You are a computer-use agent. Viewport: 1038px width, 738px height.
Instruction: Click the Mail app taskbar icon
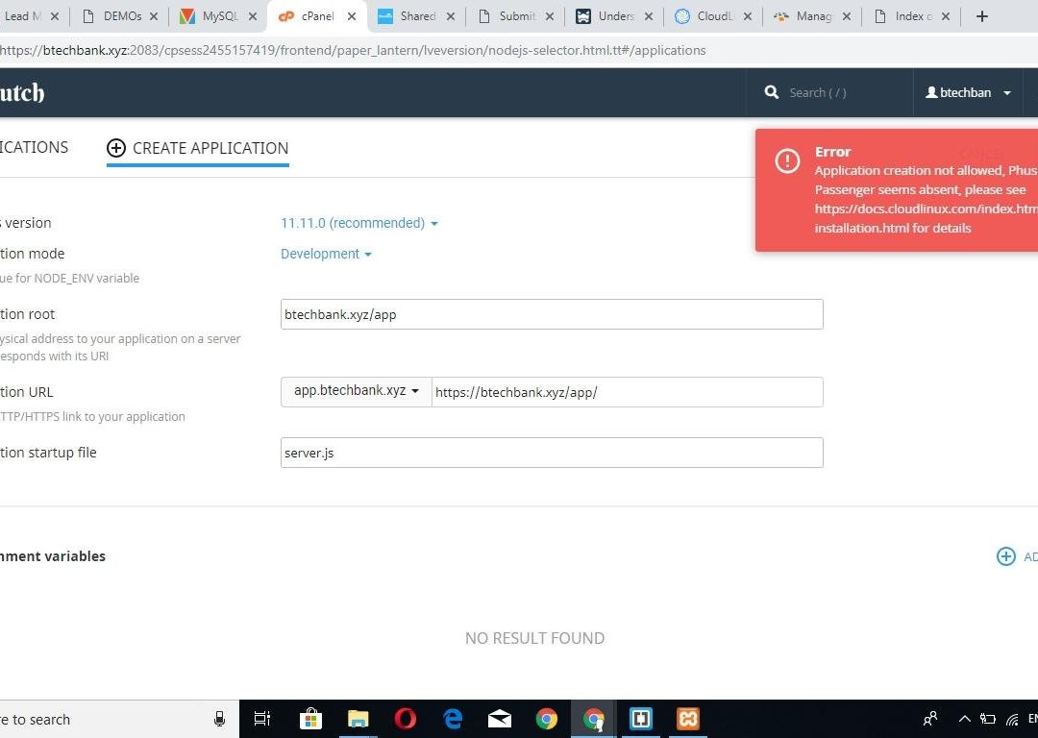pyautogui.click(x=500, y=719)
